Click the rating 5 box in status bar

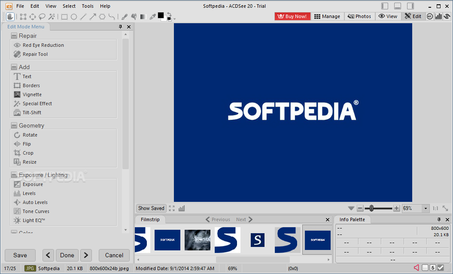pos(432,268)
